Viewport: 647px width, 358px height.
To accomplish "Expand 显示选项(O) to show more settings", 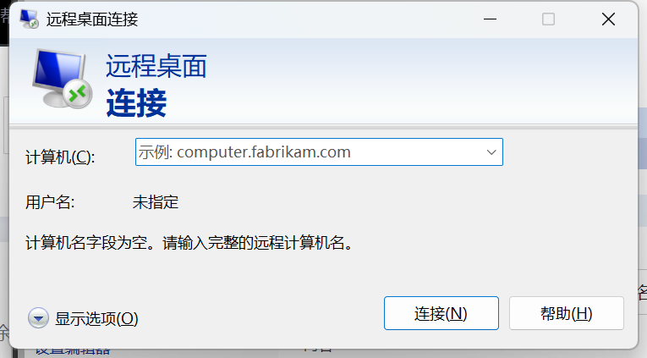I will point(96,318).
